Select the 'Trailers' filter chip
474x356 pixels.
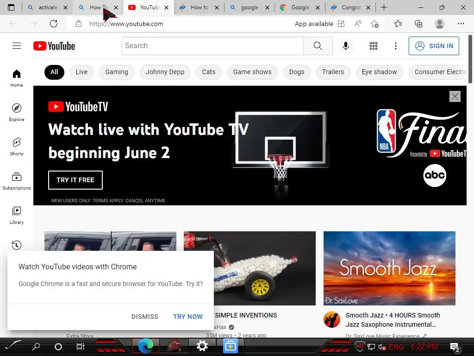(x=333, y=72)
